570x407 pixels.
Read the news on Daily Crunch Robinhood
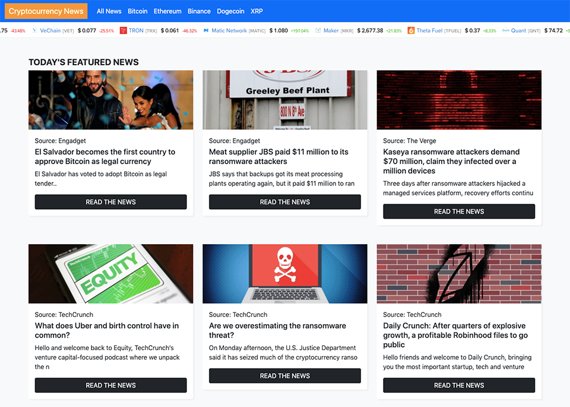[x=459, y=385]
